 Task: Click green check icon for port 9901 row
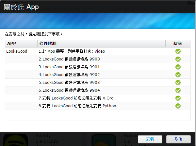(178, 67)
